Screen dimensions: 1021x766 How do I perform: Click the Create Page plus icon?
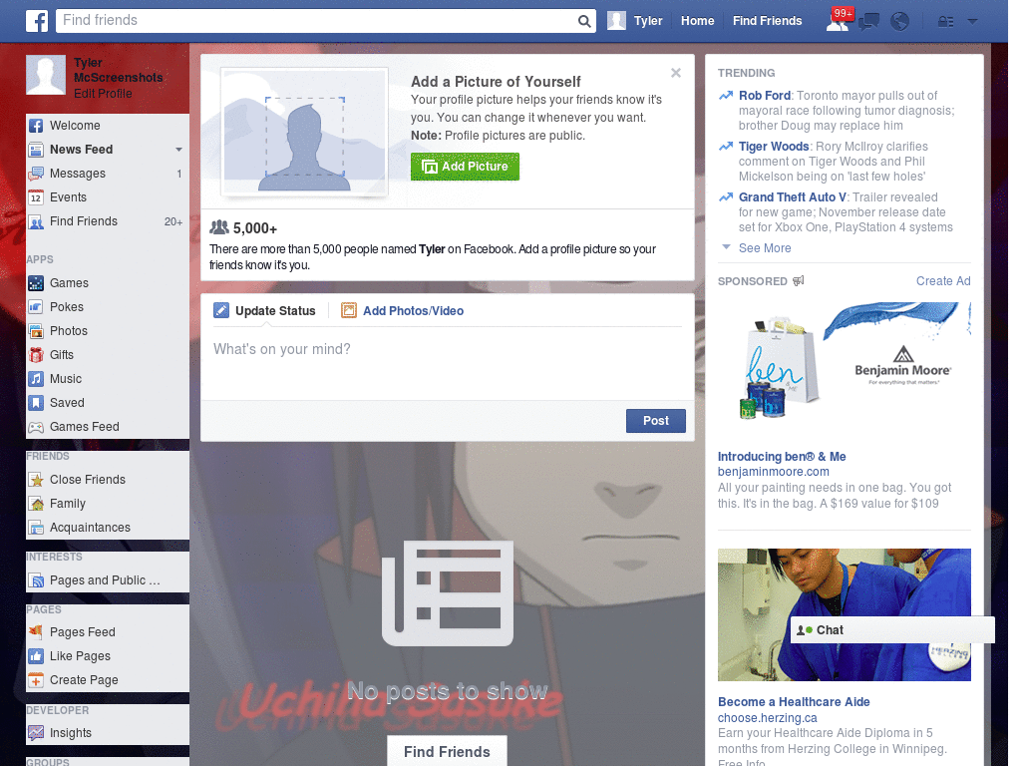click(36, 680)
